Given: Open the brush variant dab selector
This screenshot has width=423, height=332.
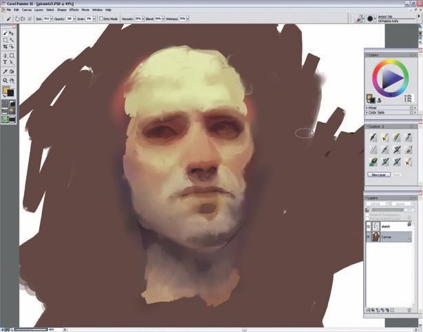Looking at the screenshot, I should (x=370, y=19).
